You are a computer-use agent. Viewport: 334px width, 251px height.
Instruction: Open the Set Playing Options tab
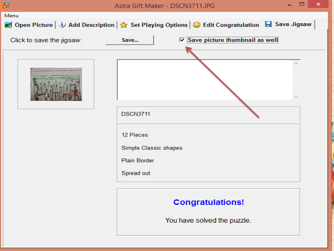click(x=154, y=25)
